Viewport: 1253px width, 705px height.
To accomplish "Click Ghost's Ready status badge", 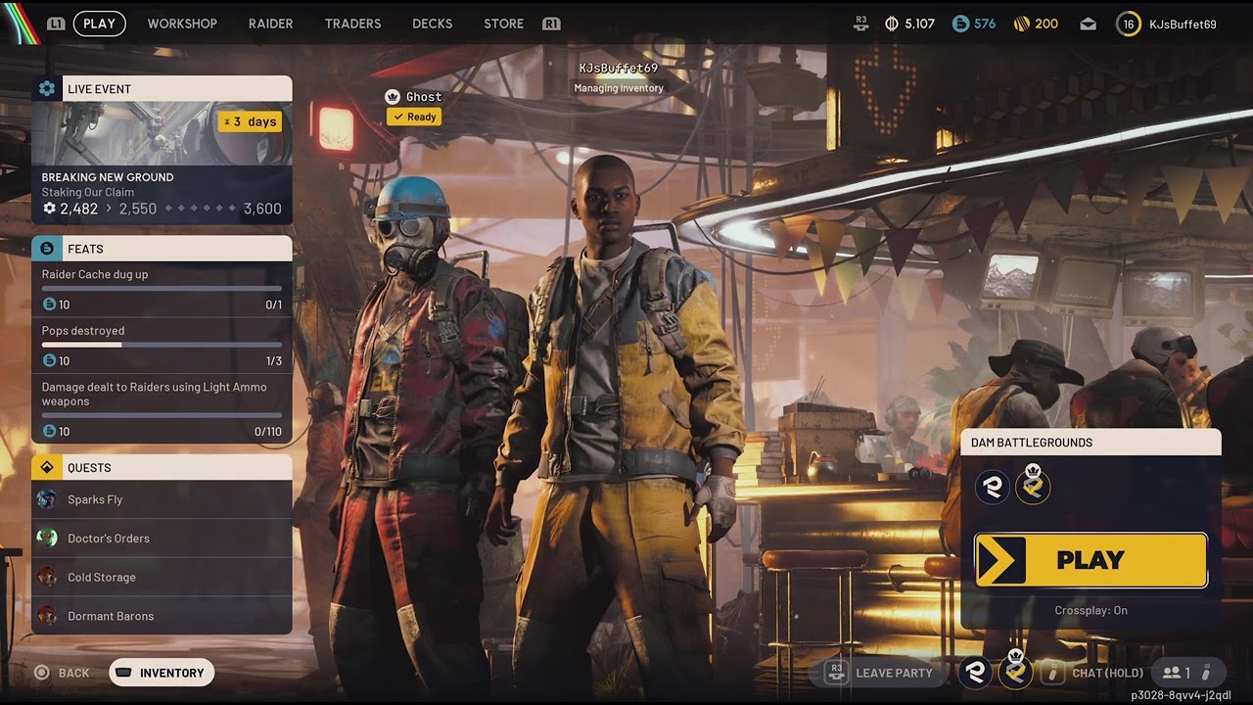I will 413,117.
